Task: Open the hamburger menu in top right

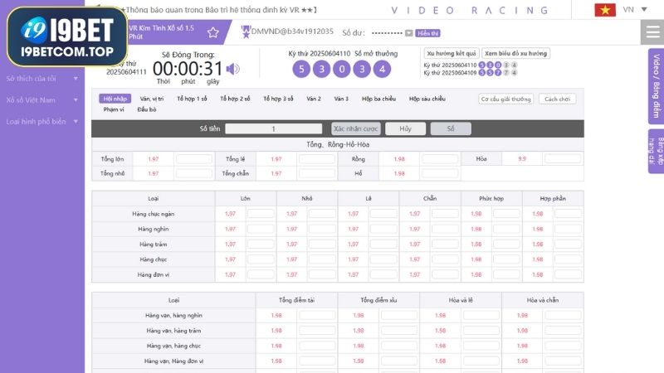Action: [652, 32]
